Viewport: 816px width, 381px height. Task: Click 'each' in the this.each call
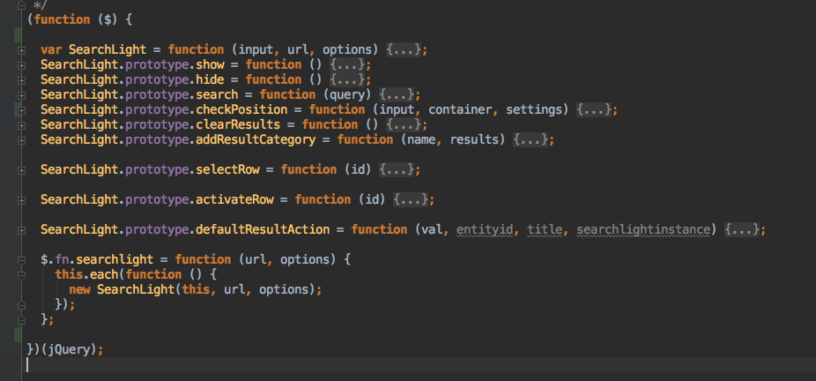pyautogui.click(x=104, y=274)
